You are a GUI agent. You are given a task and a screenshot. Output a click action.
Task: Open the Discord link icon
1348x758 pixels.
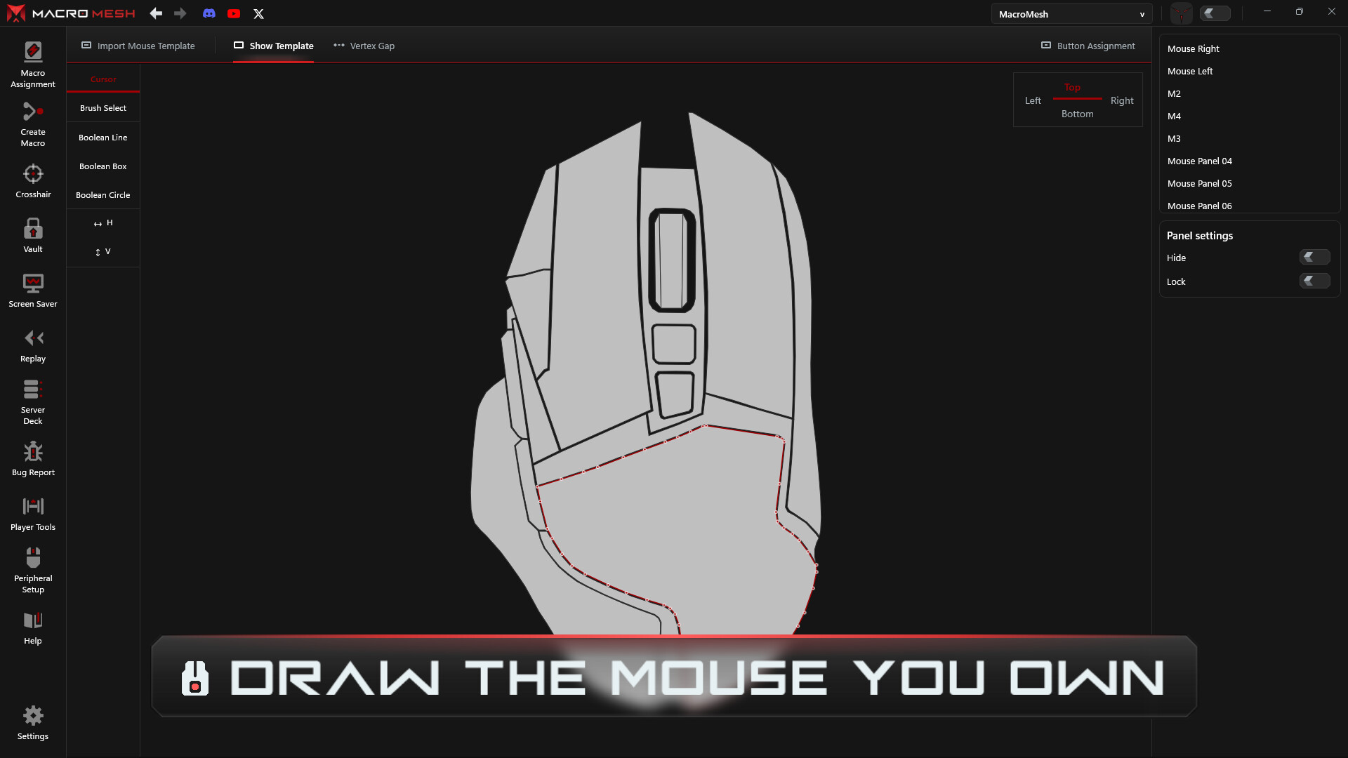point(209,13)
